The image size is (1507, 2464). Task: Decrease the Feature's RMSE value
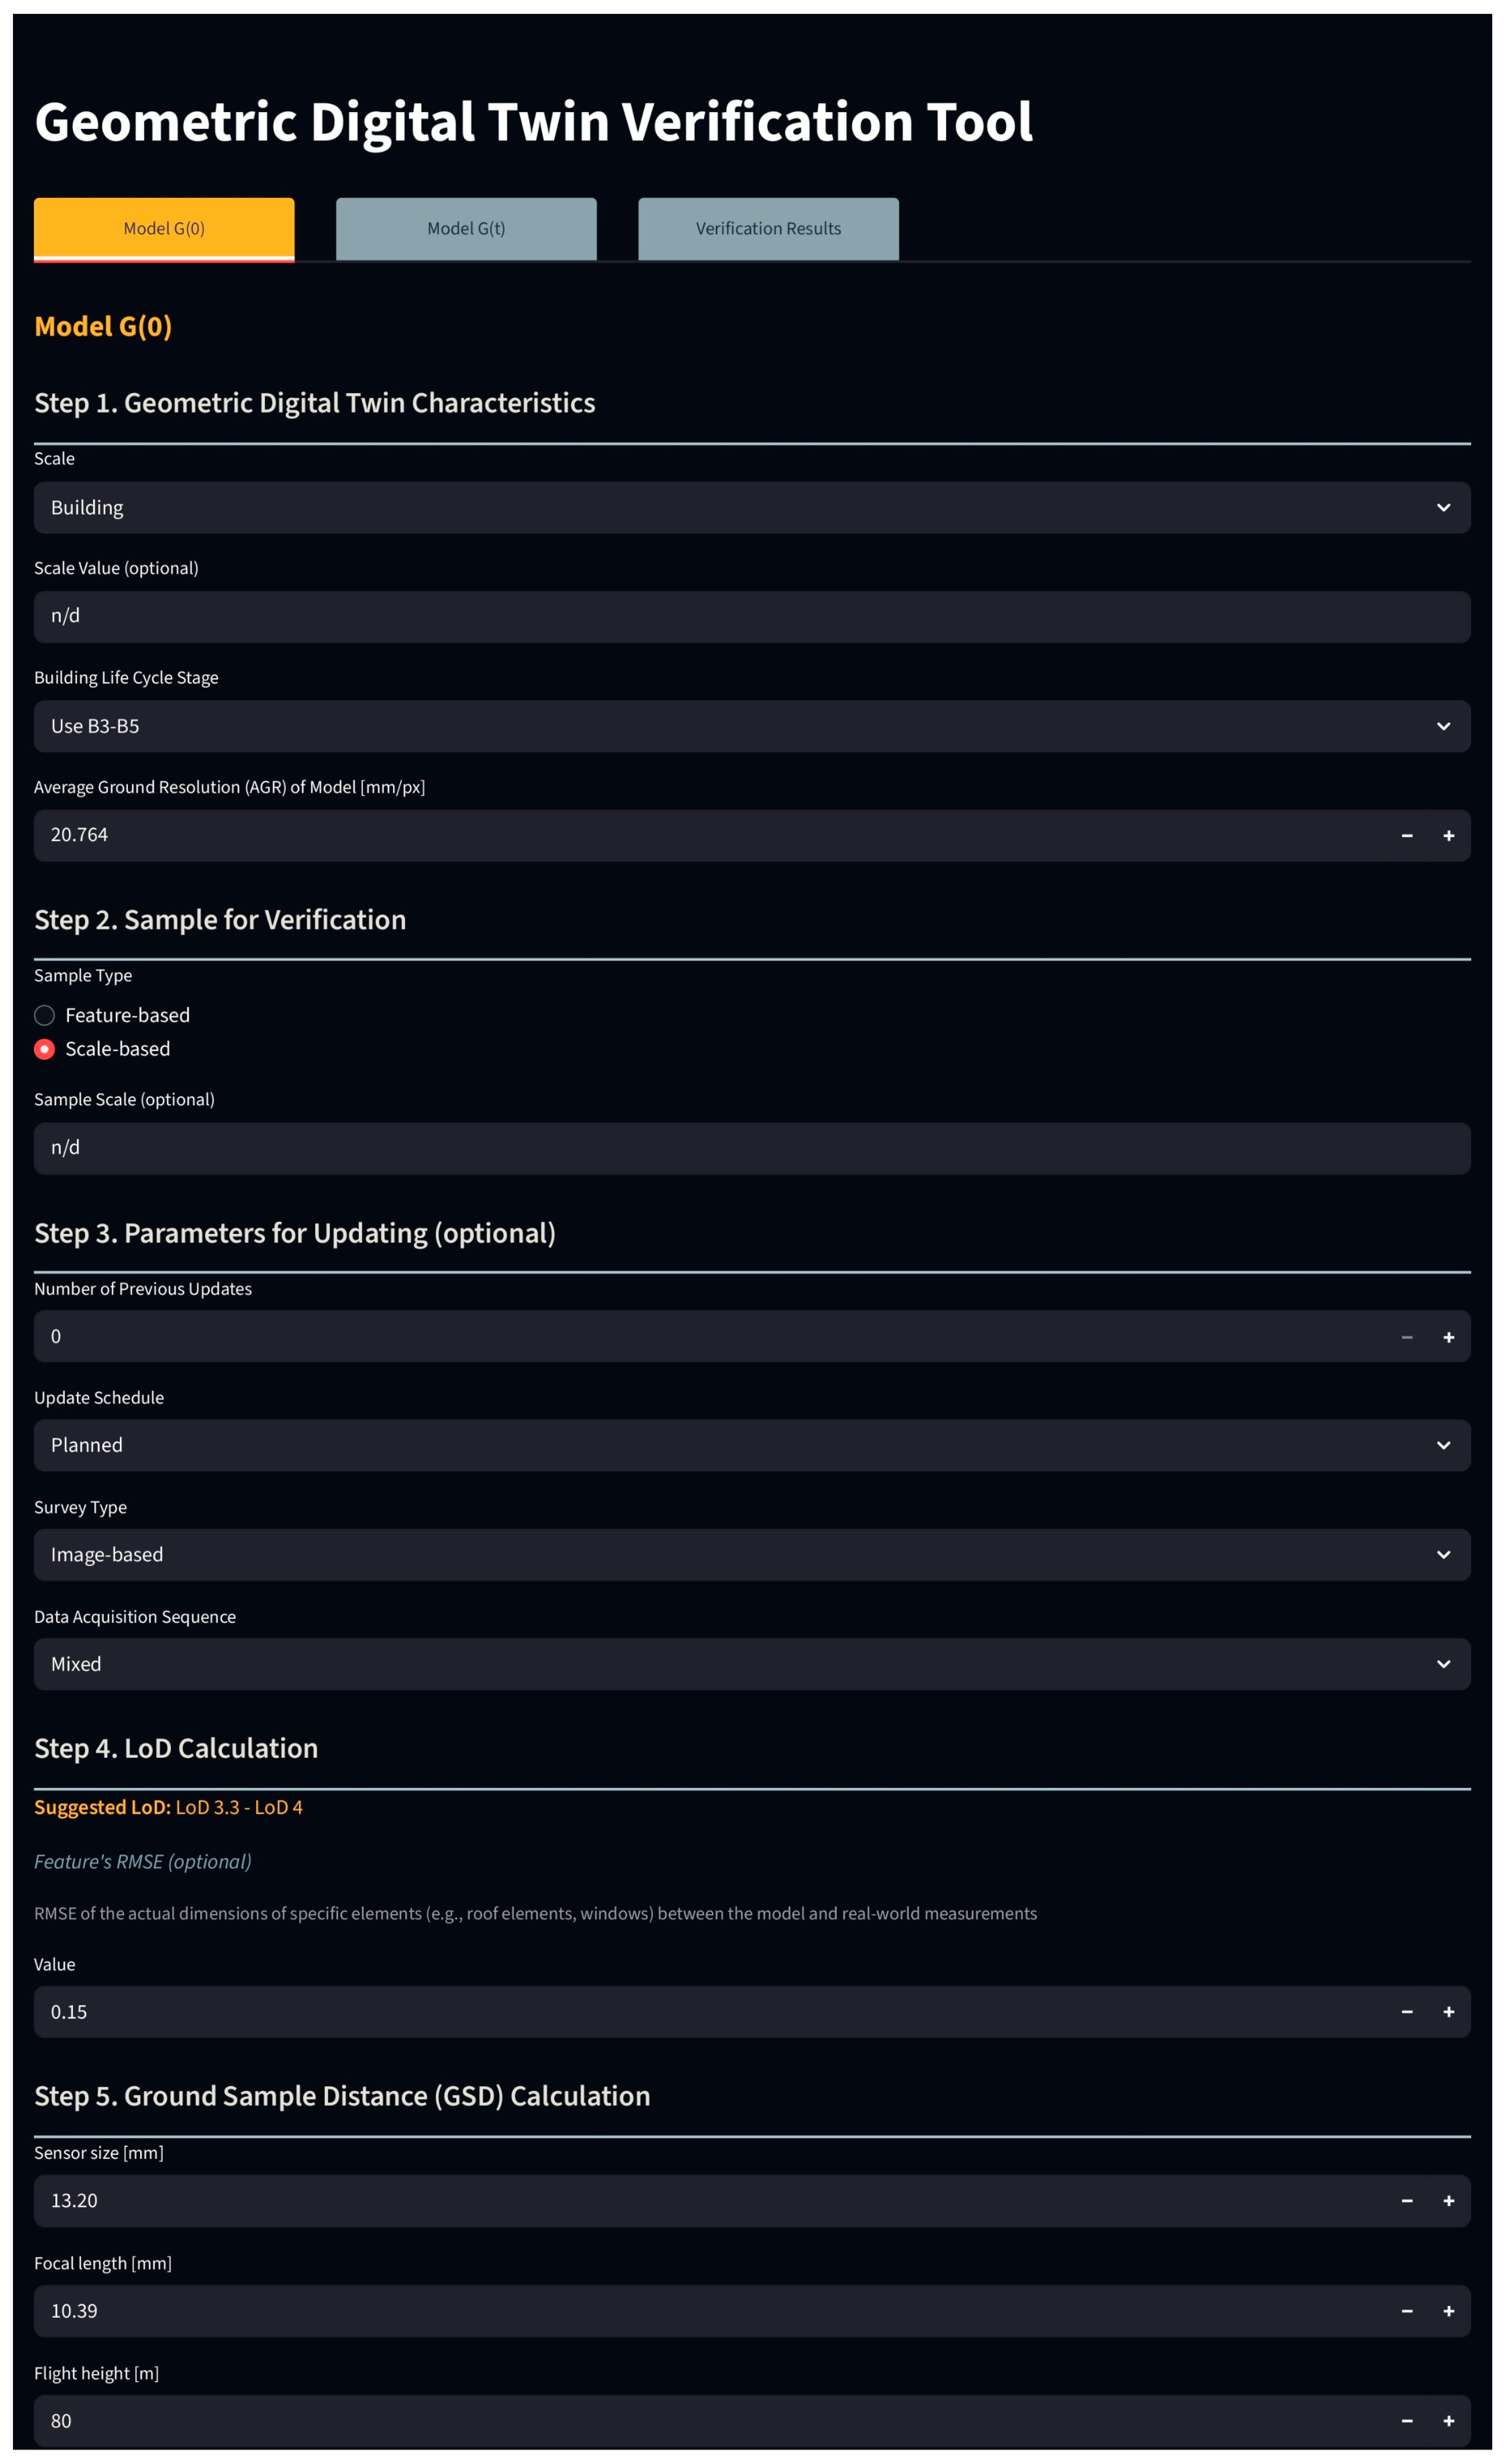pos(1406,2012)
